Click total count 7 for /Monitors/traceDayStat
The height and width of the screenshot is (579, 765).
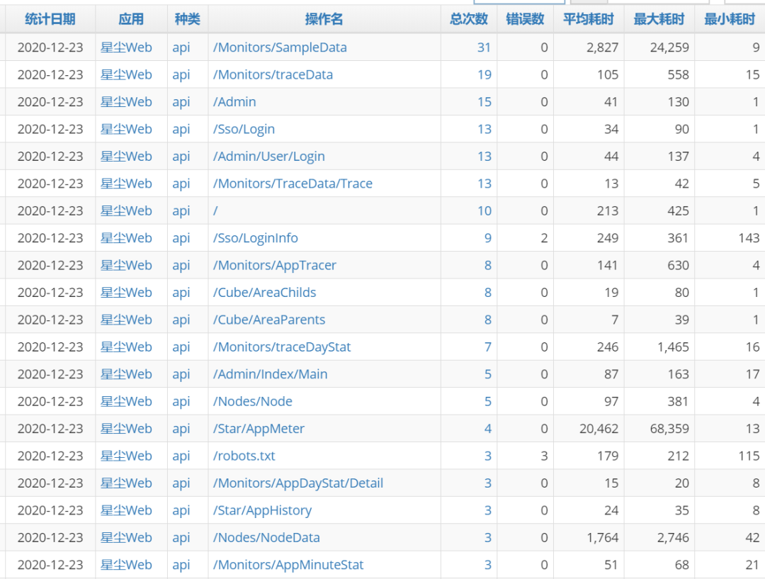coord(487,347)
